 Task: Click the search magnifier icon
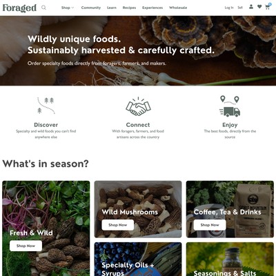tap(43, 8)
